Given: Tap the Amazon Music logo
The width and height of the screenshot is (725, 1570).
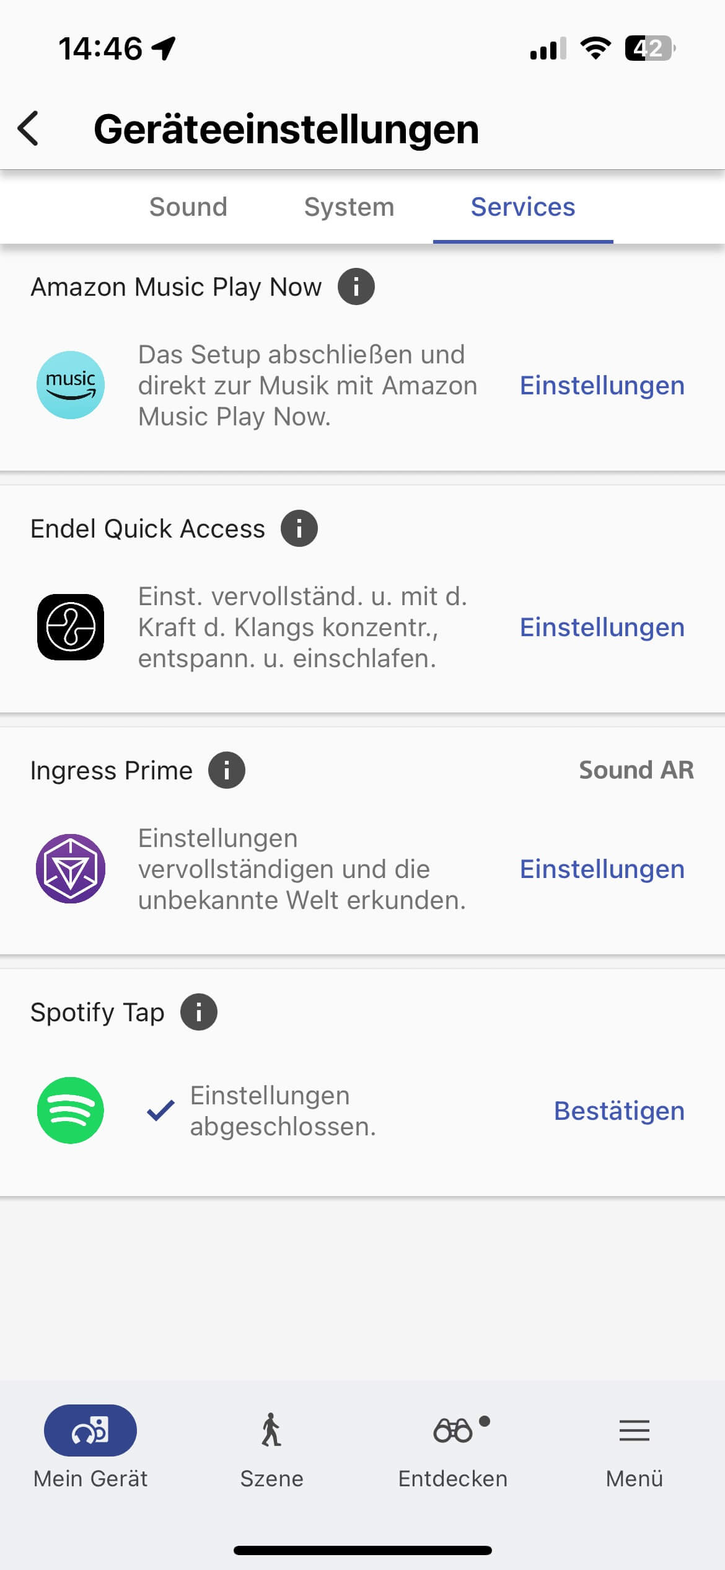Looking at the screenshot, I should [x=71, y=385].
